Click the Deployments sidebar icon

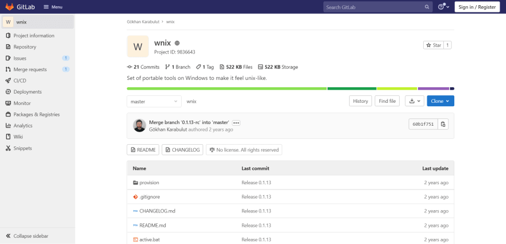point(8,91)
